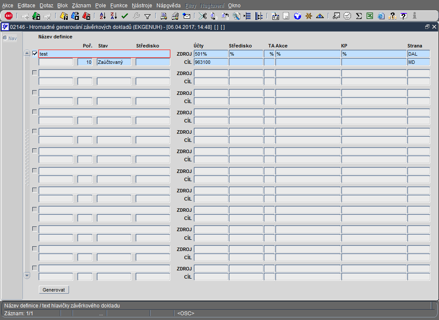Click the <OSC> status bar indicator

click(185, 313)
